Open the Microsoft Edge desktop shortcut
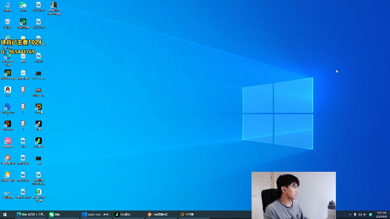Viewport: 390px width, 219px height. pyautogui.click(x=8, y=59)
